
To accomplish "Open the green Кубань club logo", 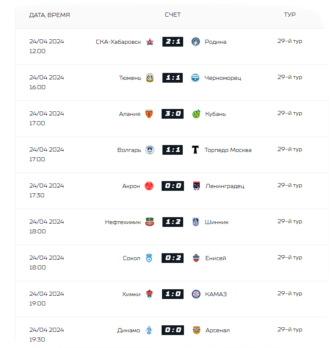I will (x=196, y=114).
